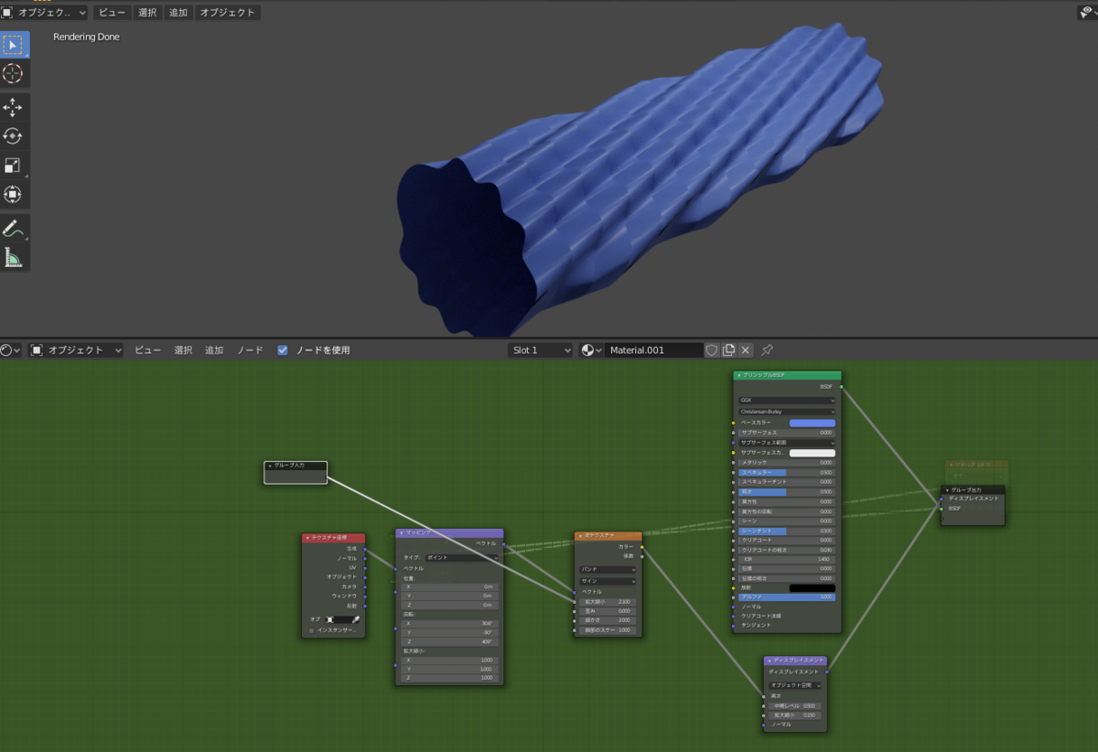Open the node editor ノード menu
Screen dimensions: 1098x752
coord(250,350)
